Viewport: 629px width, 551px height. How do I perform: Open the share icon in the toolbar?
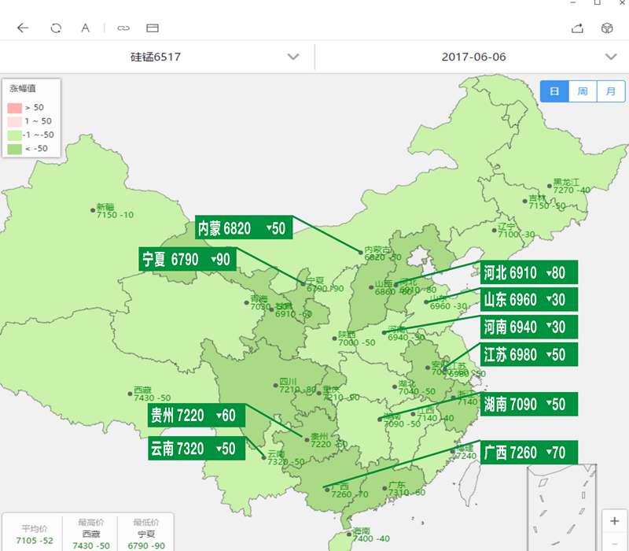577,28
